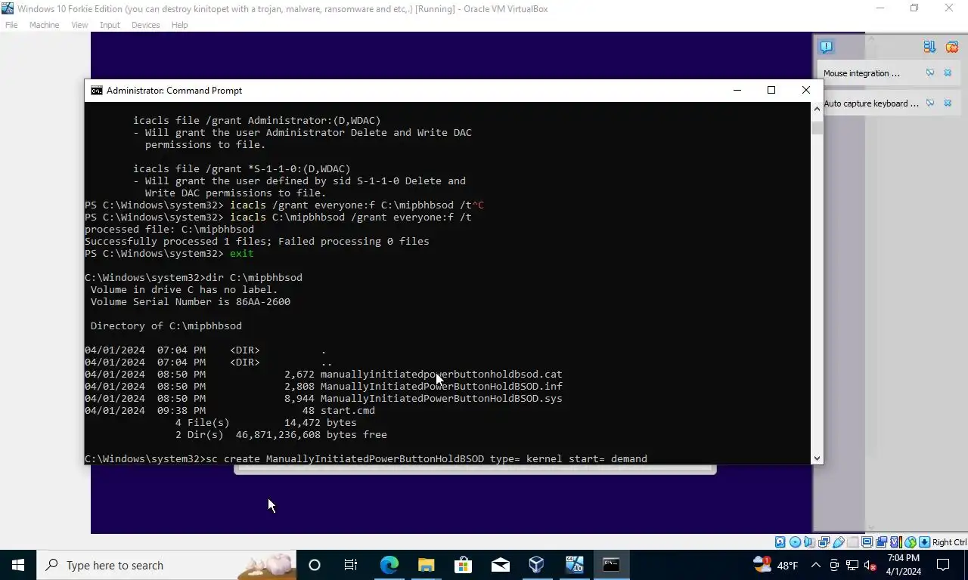Click the '46,871,236,608 bytes free' text
Viewport: 968px width, 580px height.
click(x=312, y=434)
